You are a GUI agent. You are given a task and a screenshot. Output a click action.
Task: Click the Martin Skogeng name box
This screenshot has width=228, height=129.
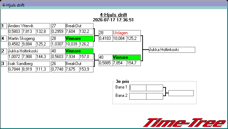29,38
